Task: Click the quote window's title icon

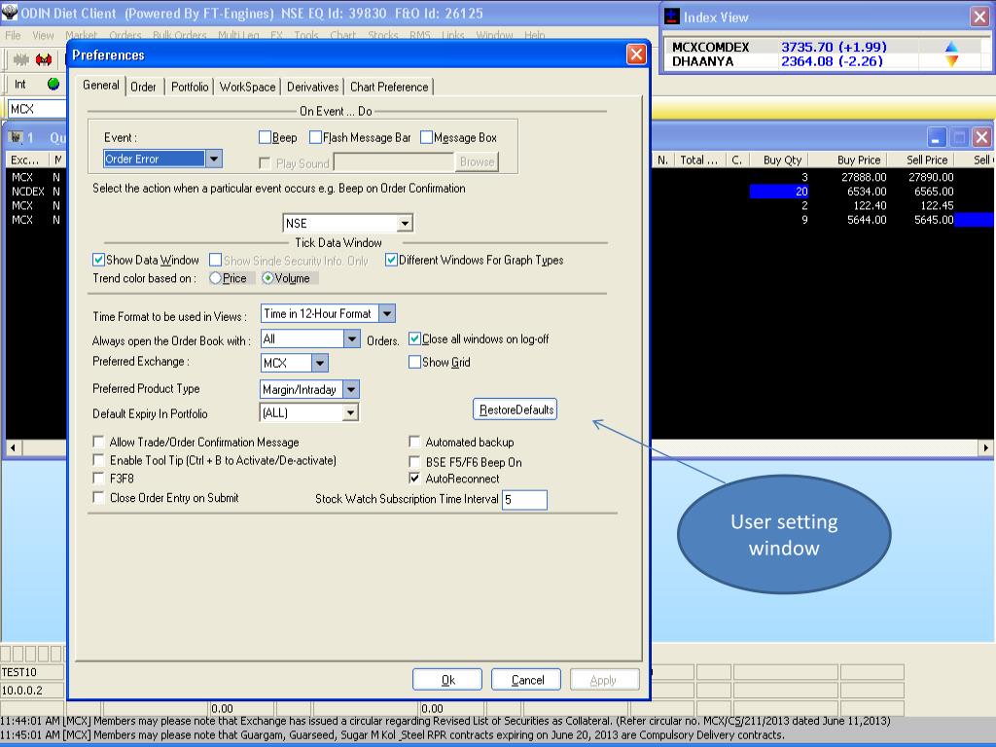Action: coord(16,137)
